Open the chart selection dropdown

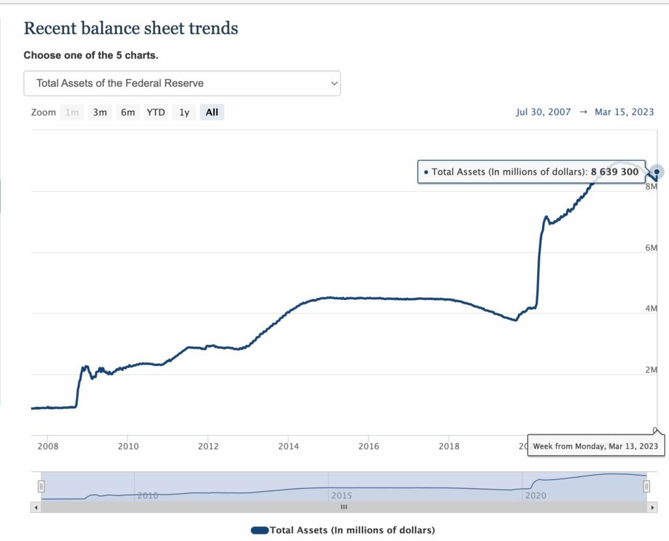coord(182,84)
